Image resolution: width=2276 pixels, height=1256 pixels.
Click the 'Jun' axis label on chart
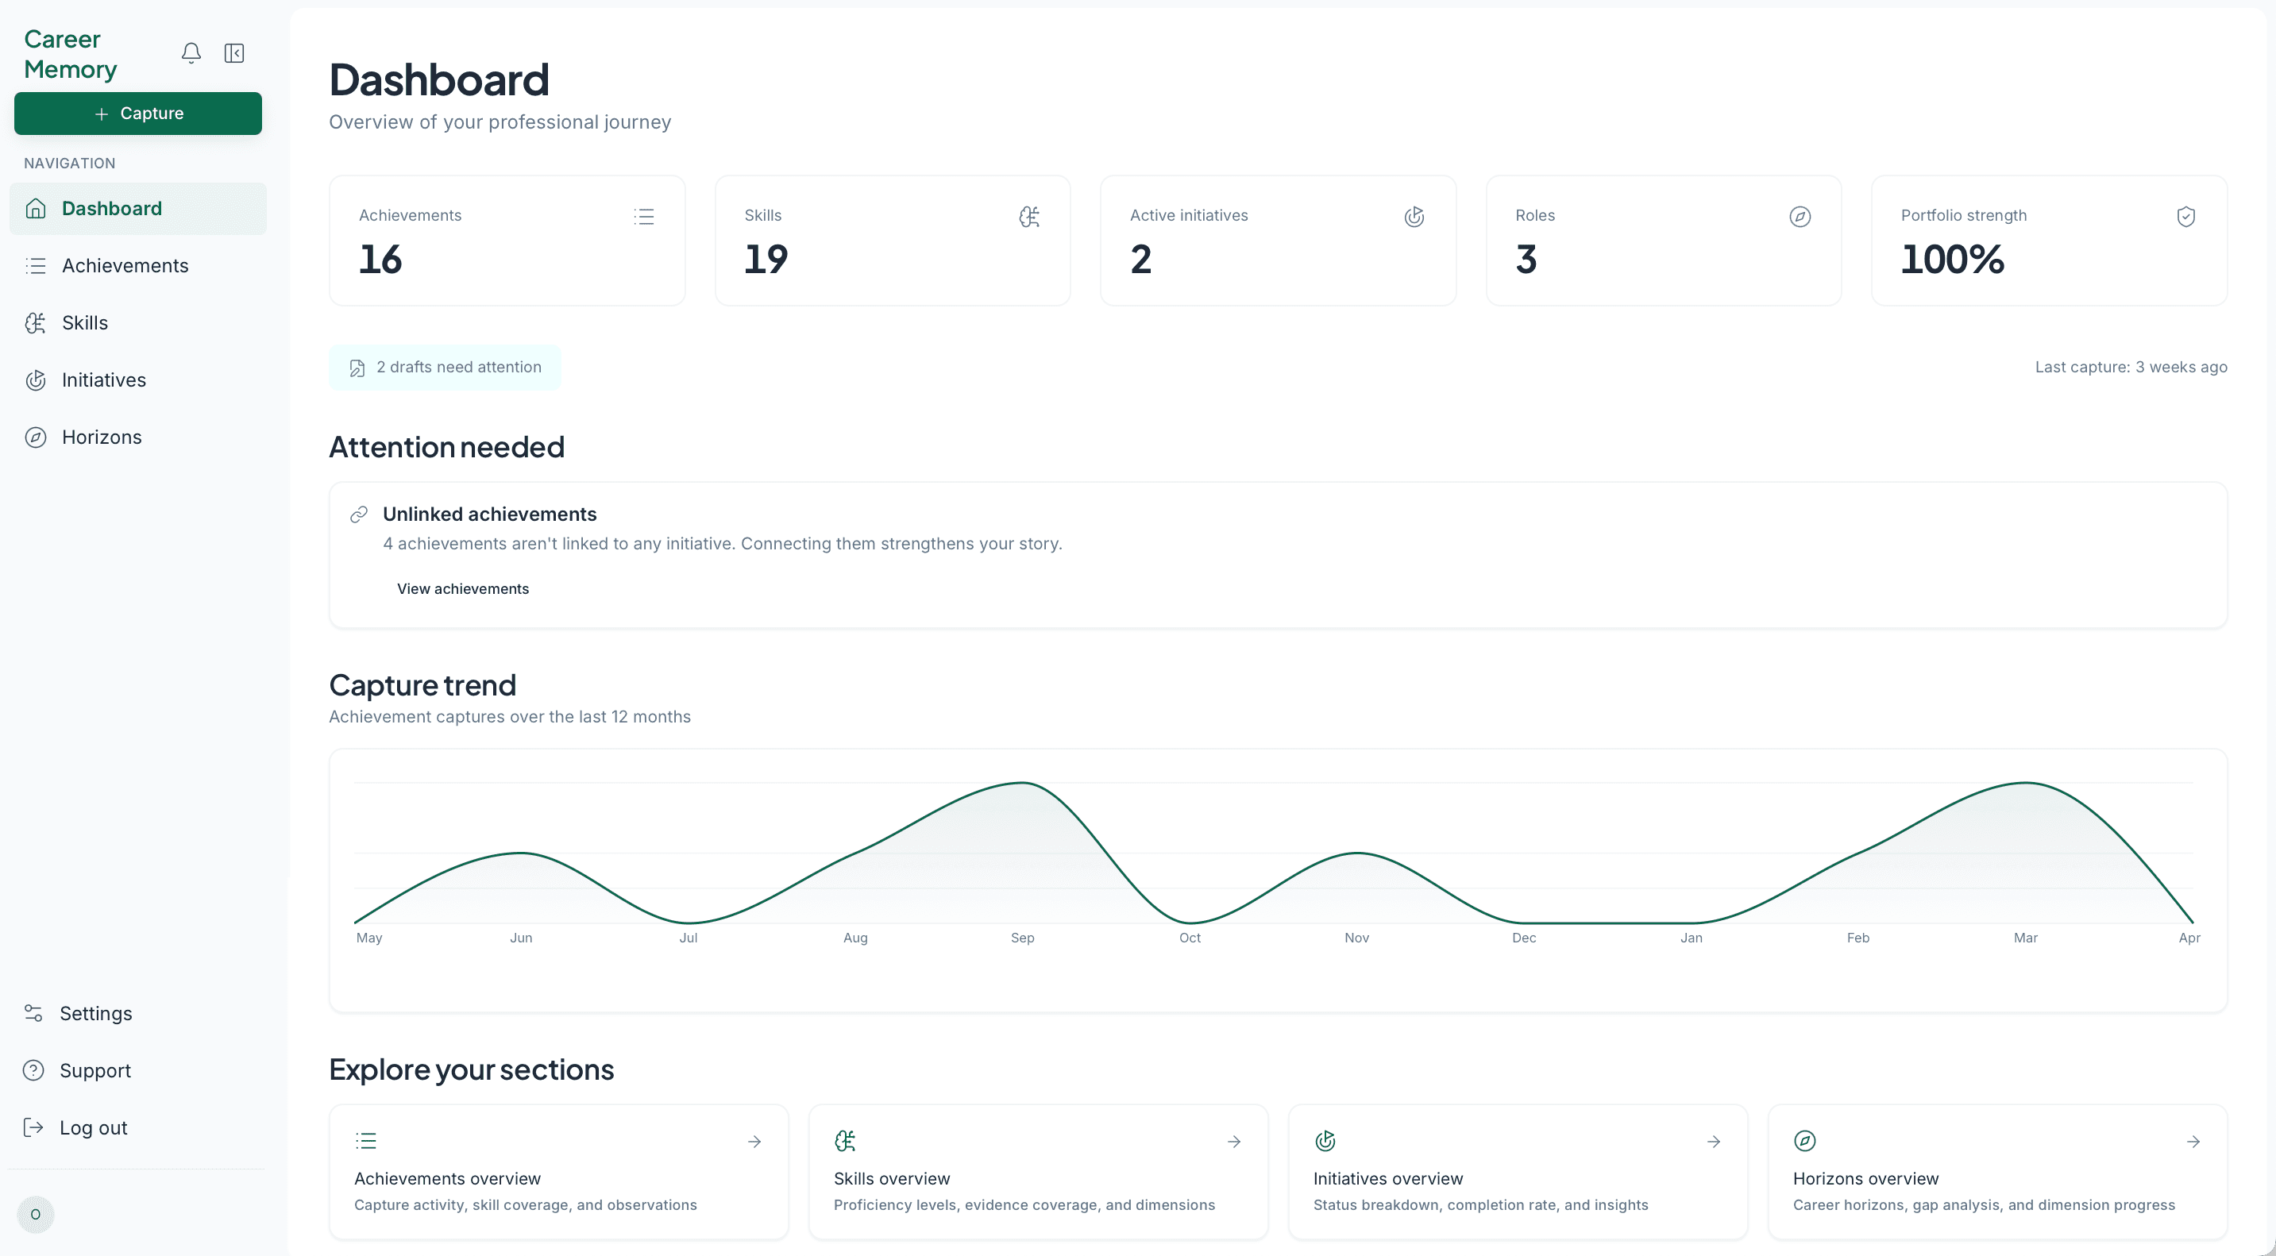tap(521, 938)
